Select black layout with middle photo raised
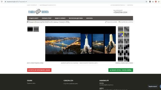This screenshot has width=161, height=90. point(127,53)
